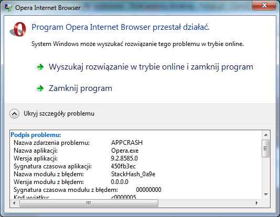The image size is (280, 217).
Task: Click the horizontal scrollbar thumb in details box
Action: click(89, 203)
